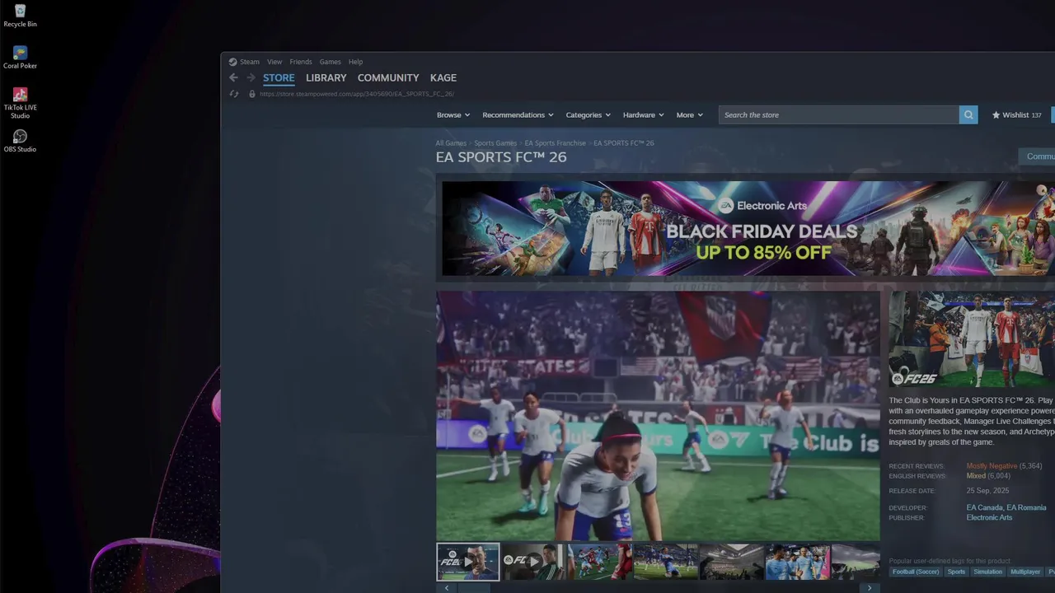Open the Mostly Negative recent reviews link
The height and width of the screenshot is (593, 1055).
(992, 466)
